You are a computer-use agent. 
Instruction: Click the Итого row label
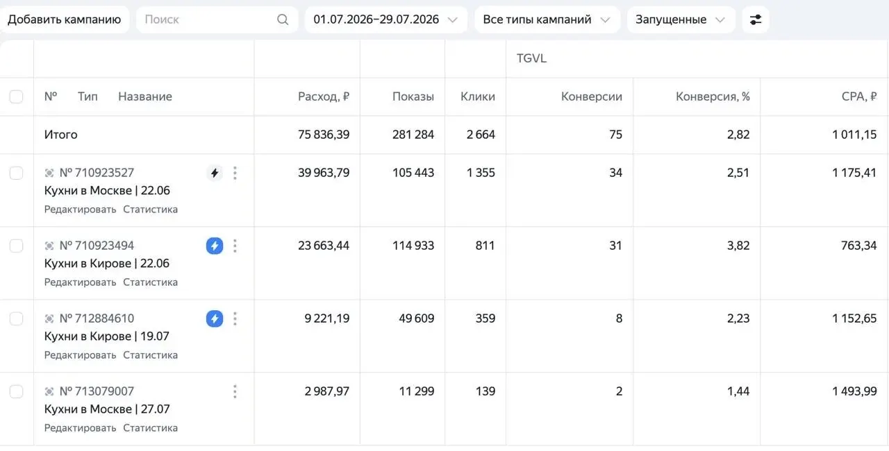click(61, 135)
